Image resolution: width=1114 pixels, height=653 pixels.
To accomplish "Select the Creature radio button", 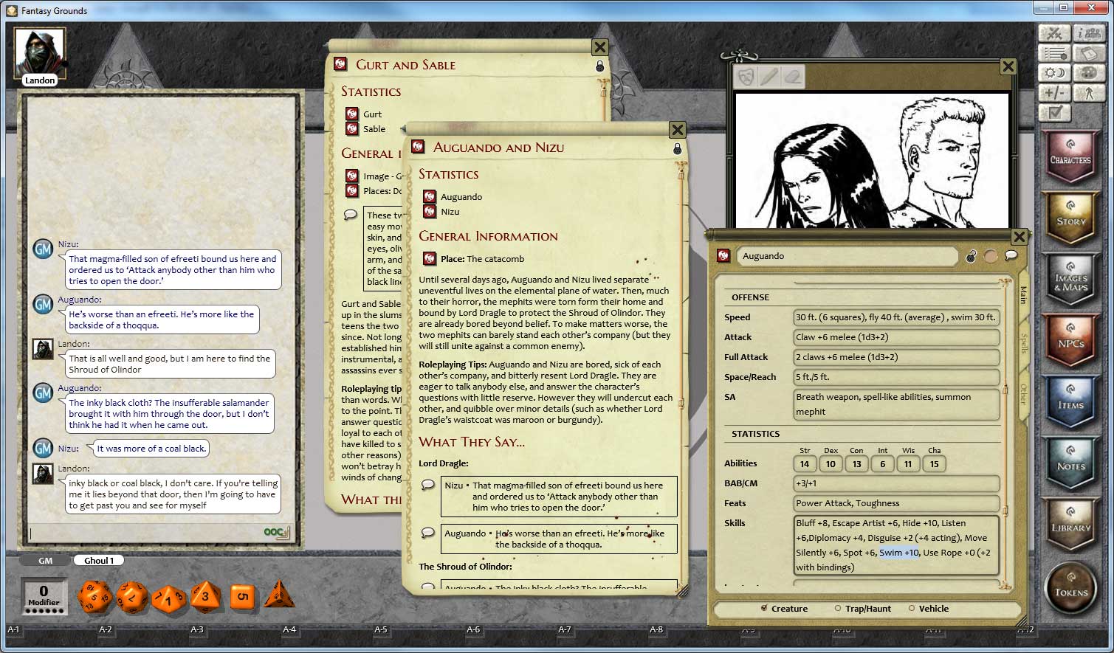I will click(764, 608).
